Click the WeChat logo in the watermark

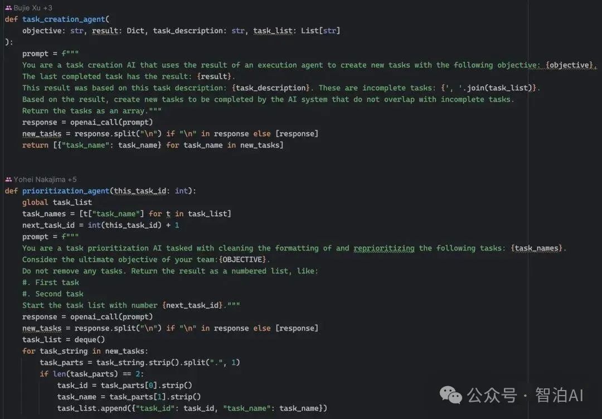coord(451,394)
